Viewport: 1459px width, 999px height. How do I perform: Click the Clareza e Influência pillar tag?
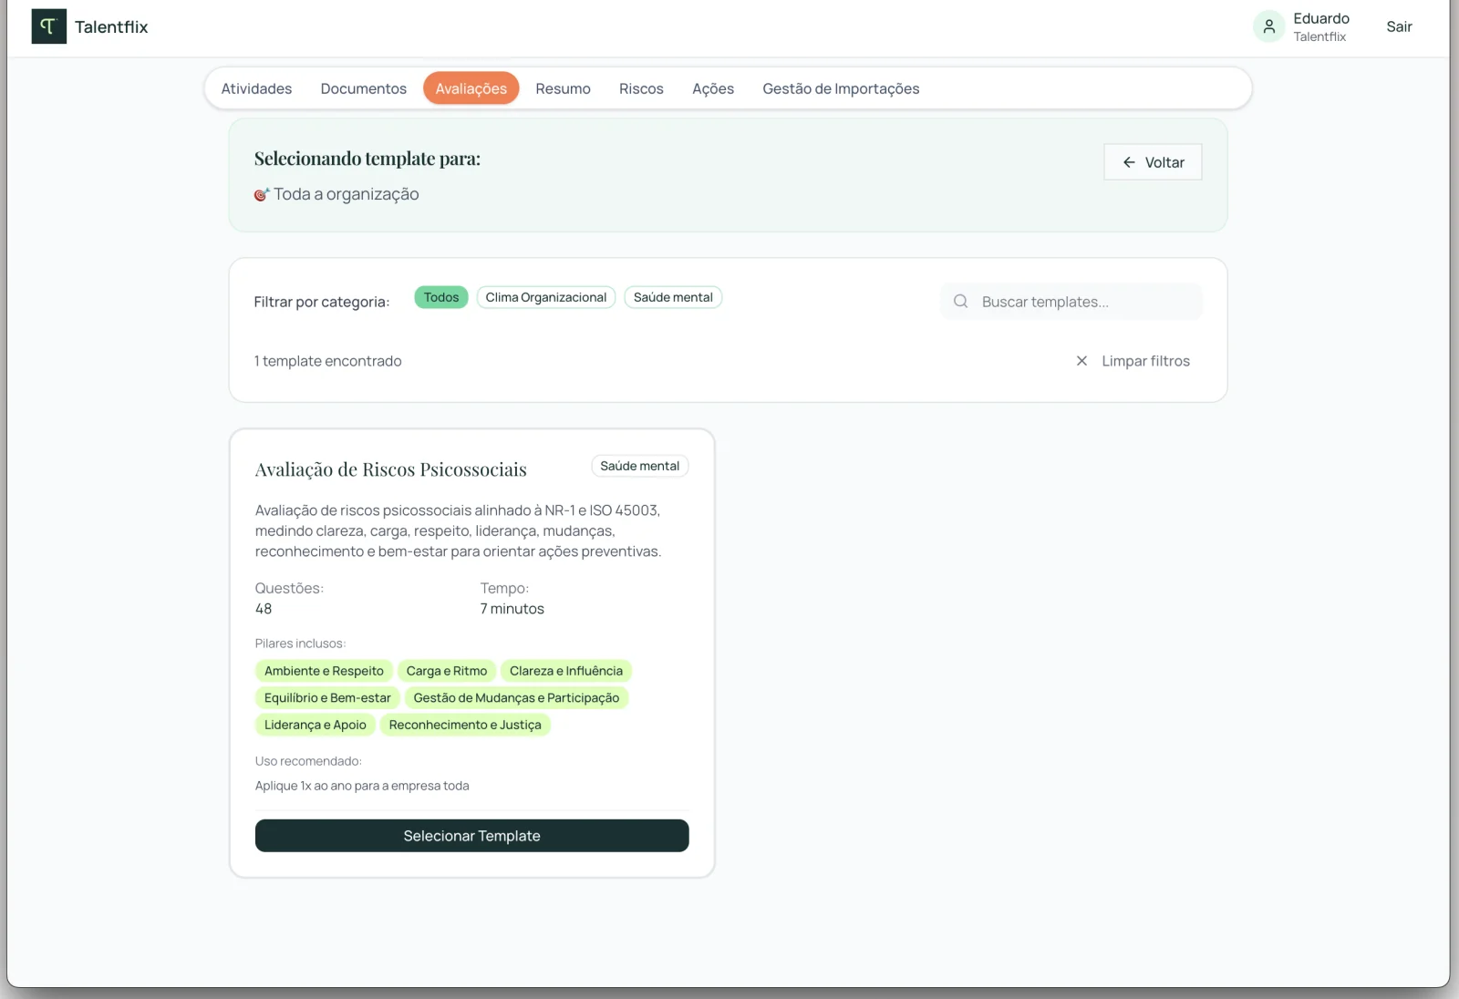pyautogui.click(x=566, y=671)
